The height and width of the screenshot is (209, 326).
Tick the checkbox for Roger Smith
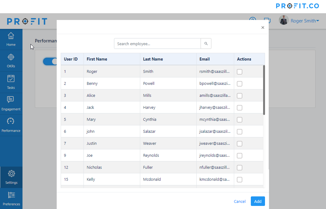tap(239, 72)
